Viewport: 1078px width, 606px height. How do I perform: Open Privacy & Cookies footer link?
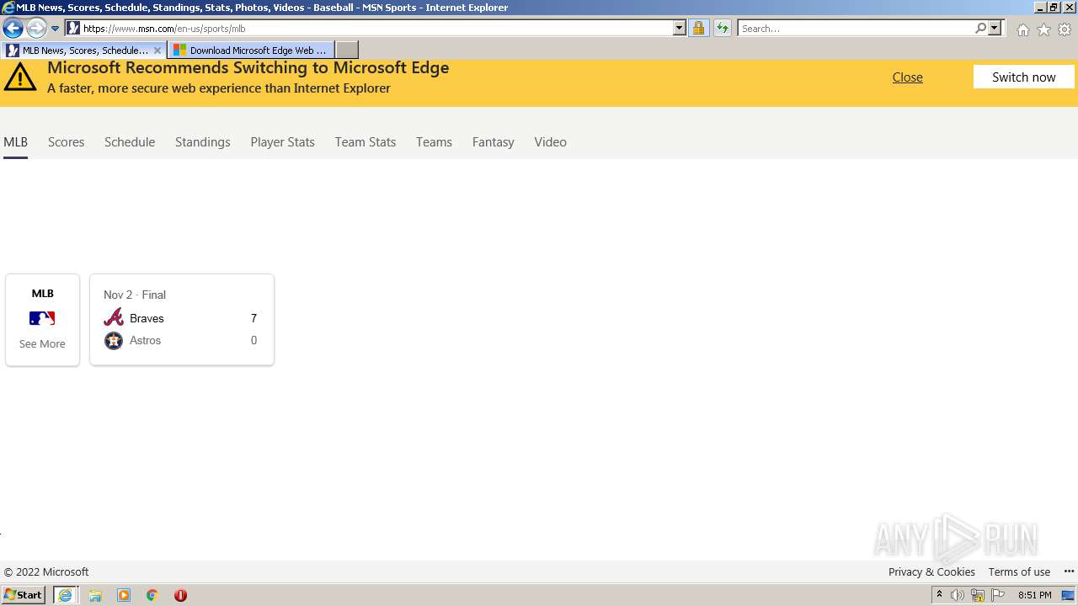(x=931, y=571)
